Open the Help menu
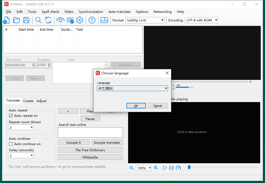Screen dimensions: 265x183 click(180, 12)
